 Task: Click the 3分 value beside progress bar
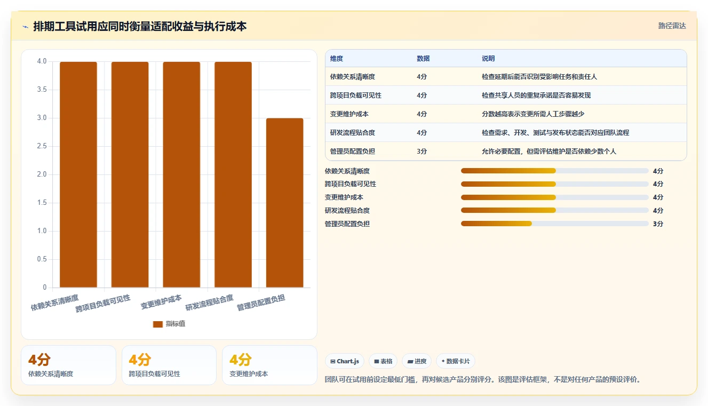658,224
